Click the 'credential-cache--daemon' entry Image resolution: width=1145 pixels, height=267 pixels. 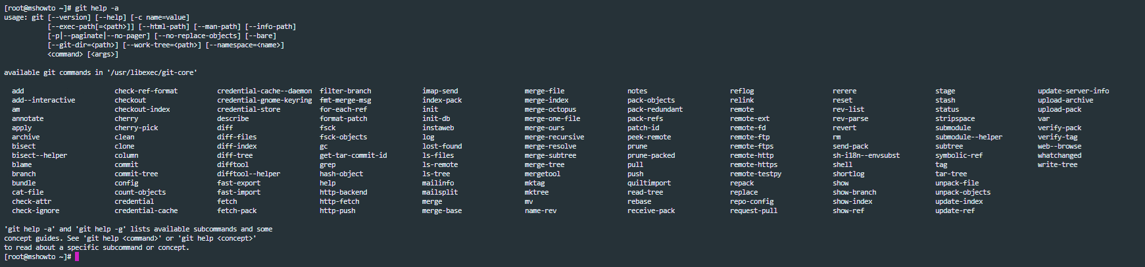coord(264,91)
